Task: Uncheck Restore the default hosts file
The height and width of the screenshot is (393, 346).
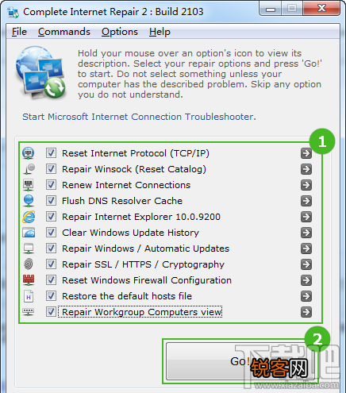Action: pyautogui.click(x=51, y=296)
